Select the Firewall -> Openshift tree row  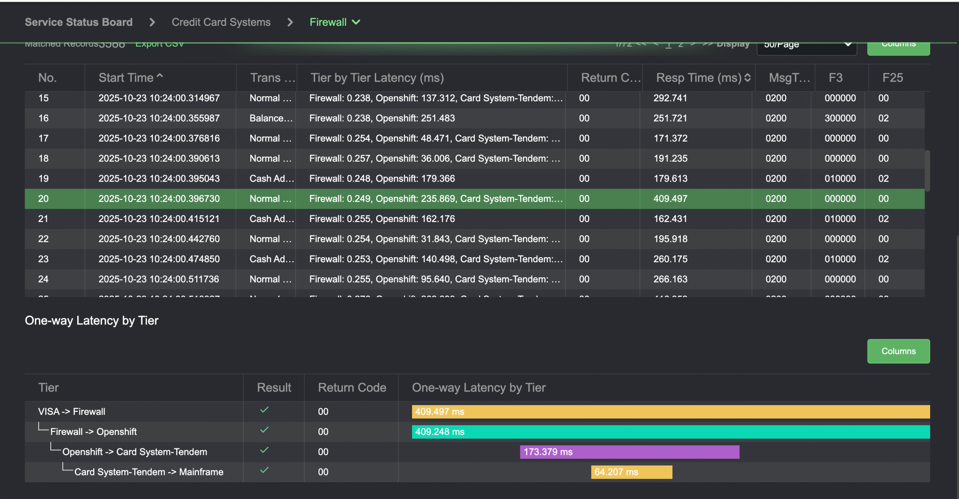click(x=93, y=432)
